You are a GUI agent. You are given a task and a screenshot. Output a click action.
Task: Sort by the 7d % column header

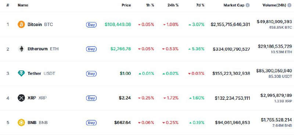[200, 5]
